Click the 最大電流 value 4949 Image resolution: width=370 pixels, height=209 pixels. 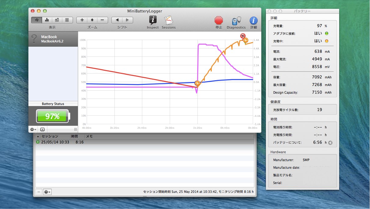pyautogui.click(x=317, y=59)
